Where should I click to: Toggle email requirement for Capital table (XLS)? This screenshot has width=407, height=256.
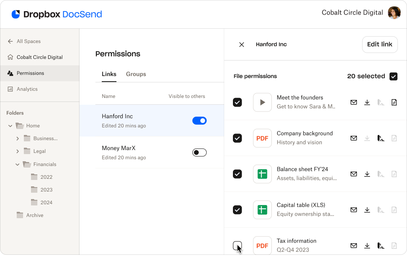click(x=353, y=210)
